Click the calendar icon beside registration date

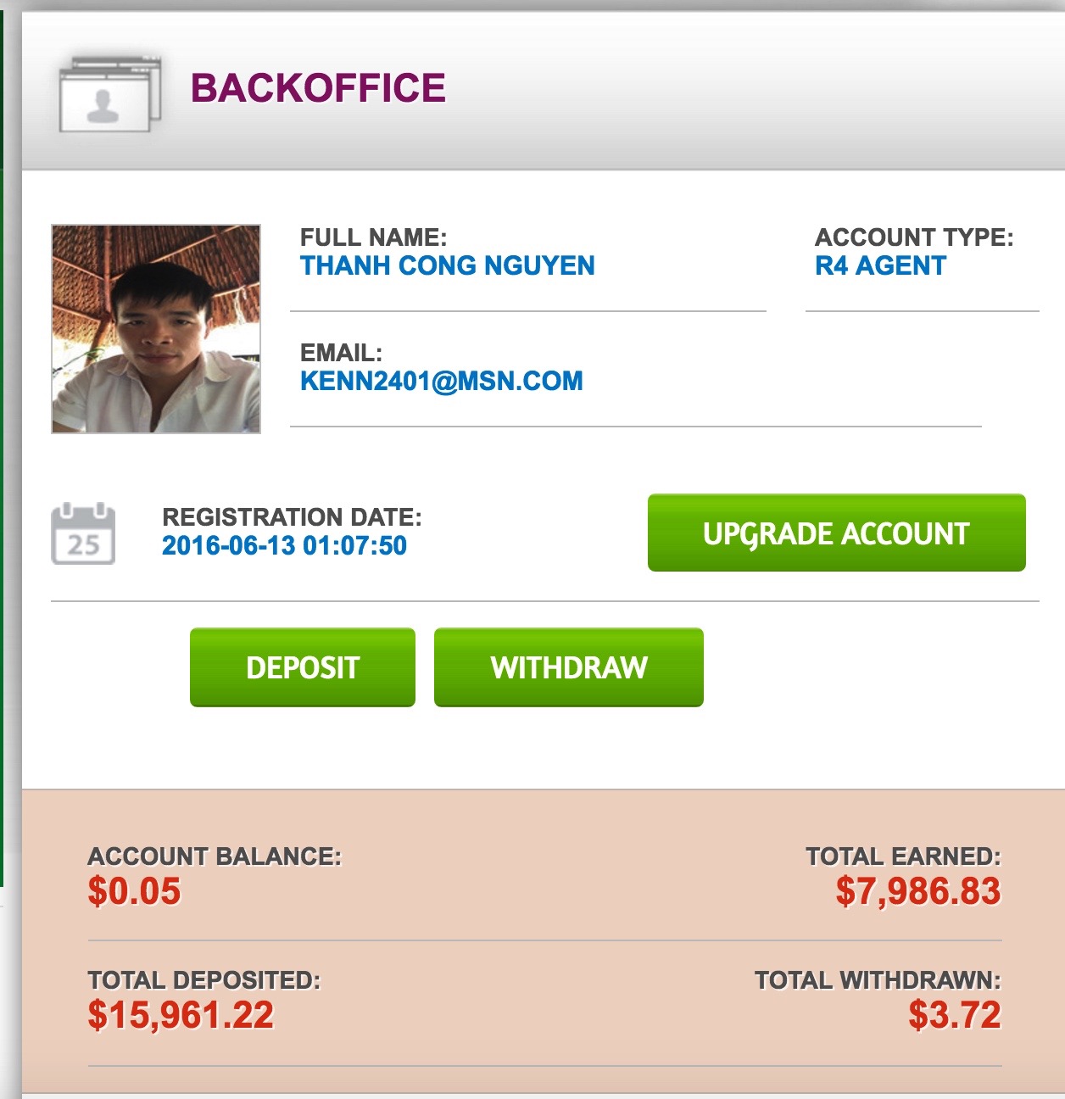pos(83,533)
